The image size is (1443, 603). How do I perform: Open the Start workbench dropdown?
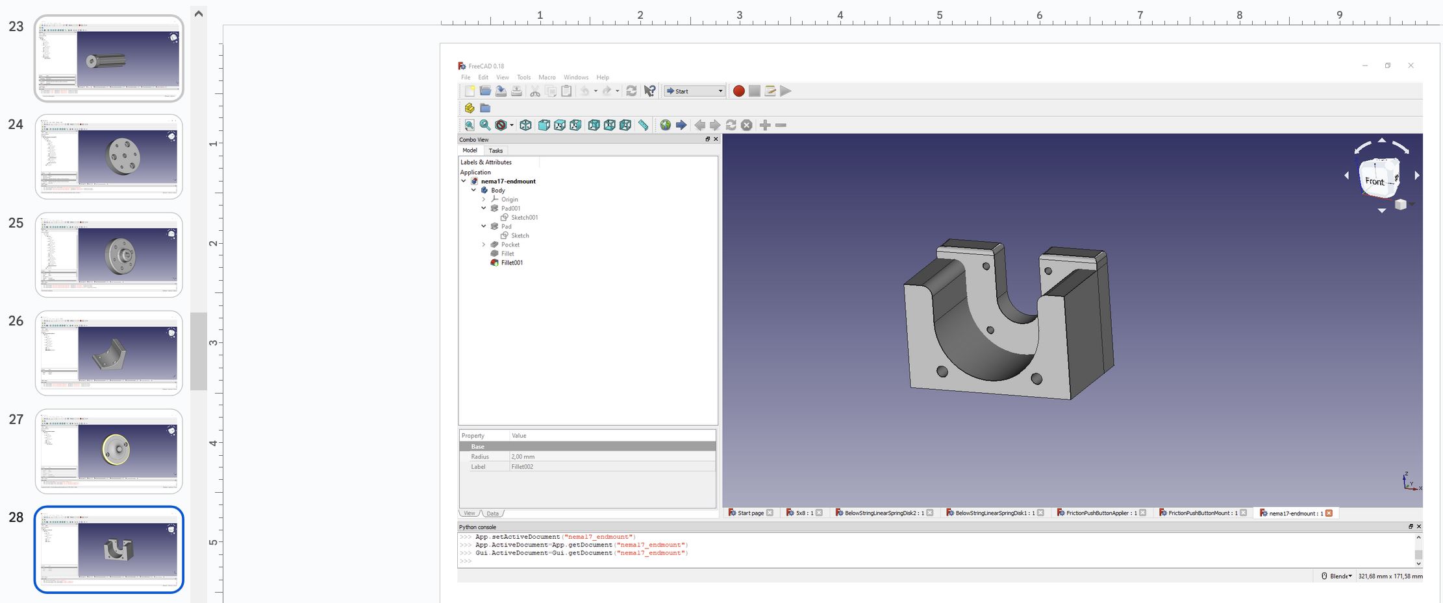(694, 91)
